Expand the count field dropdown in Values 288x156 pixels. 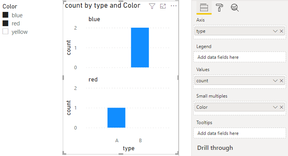point(275,81)
